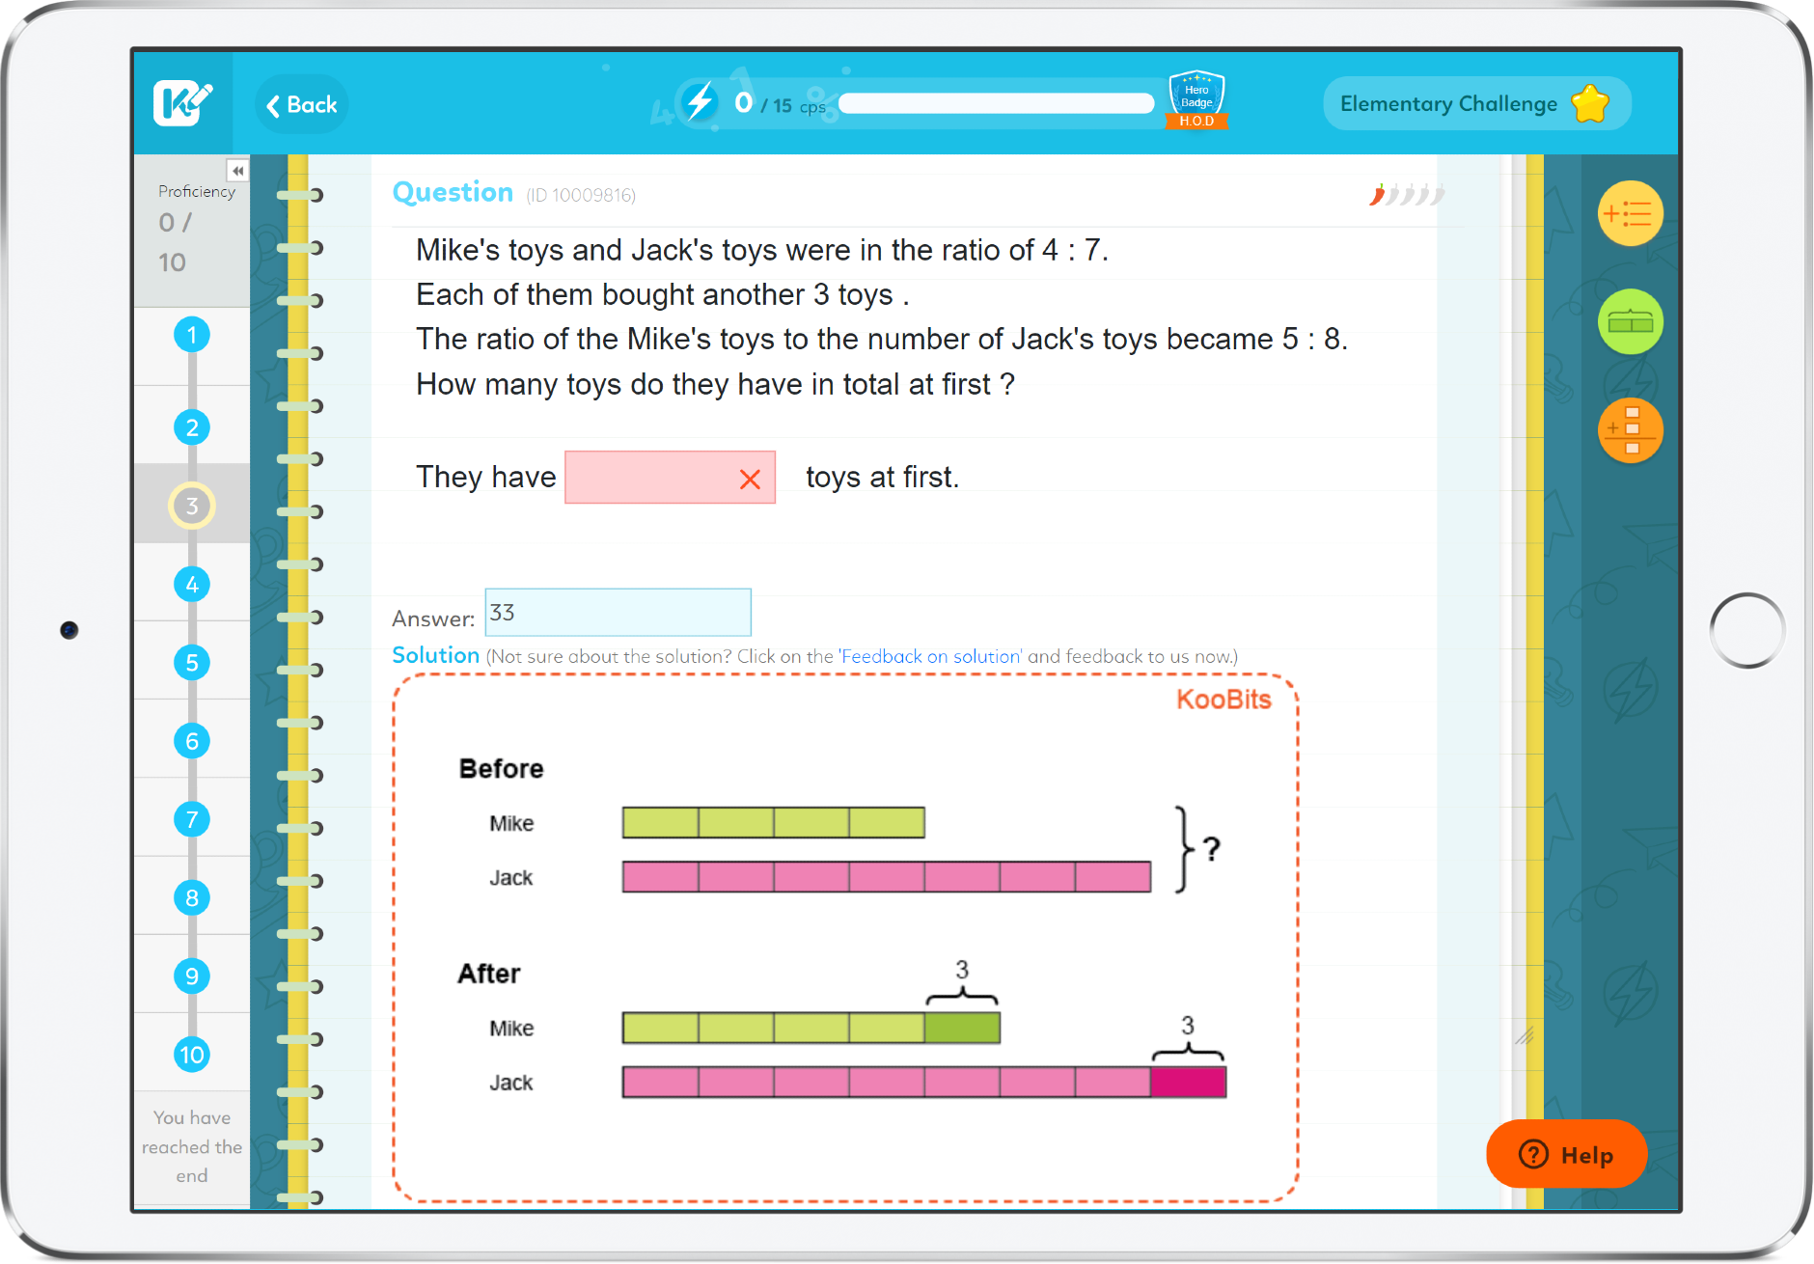
Task: Click the Answer field showing 33
Action: tap(618, 613)
